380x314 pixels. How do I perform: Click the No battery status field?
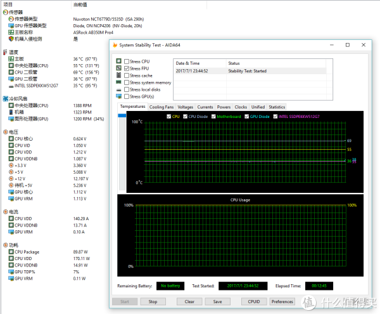[170, 286]
